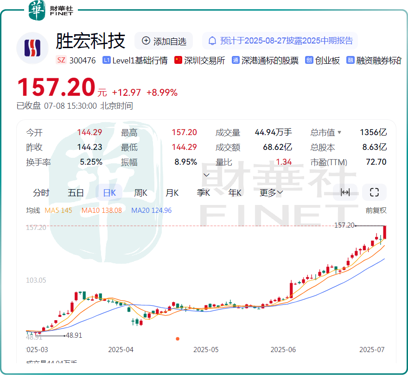Switch to 分时 chart tab
This screenshot has width=408, height=384.
coord(41,192)
